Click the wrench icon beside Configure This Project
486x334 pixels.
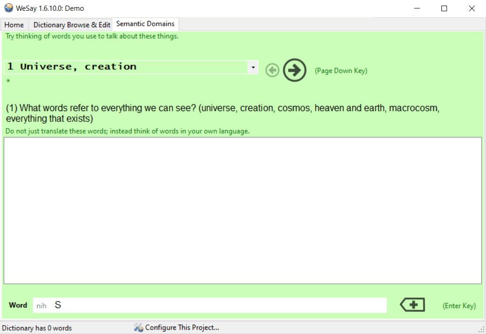click(138, 327)
